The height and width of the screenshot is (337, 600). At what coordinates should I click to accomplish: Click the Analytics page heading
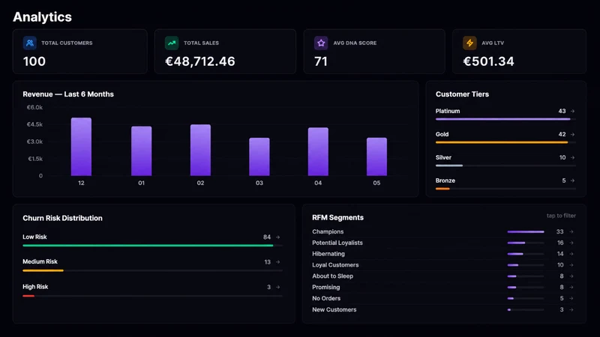[42, 16]
